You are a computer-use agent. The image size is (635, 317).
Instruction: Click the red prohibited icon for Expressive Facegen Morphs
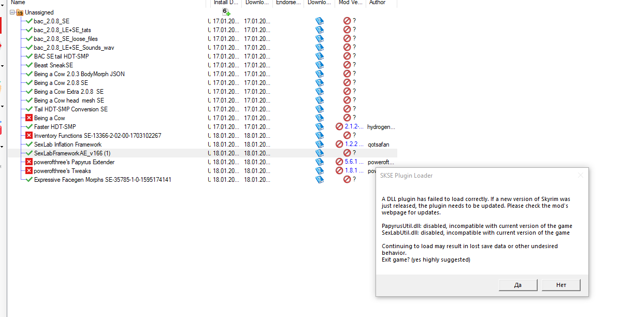[x=347, y=180]
